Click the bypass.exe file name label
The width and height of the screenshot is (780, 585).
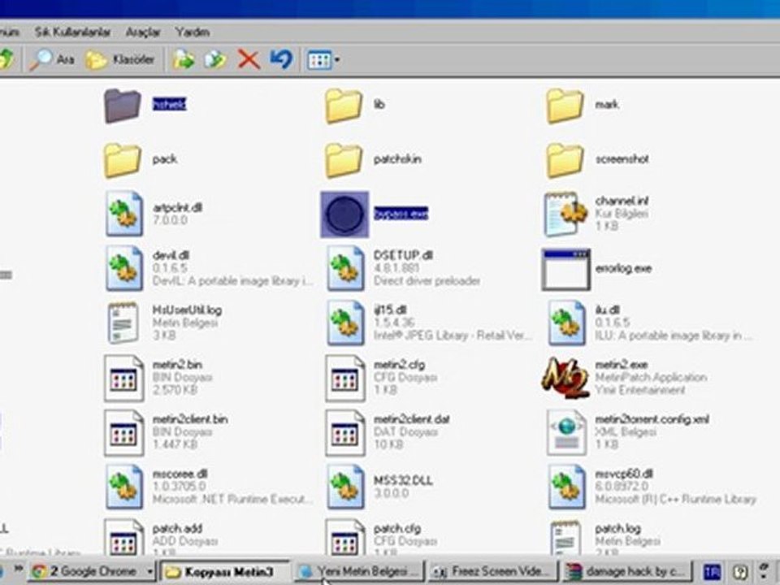[x=401, y=214]
